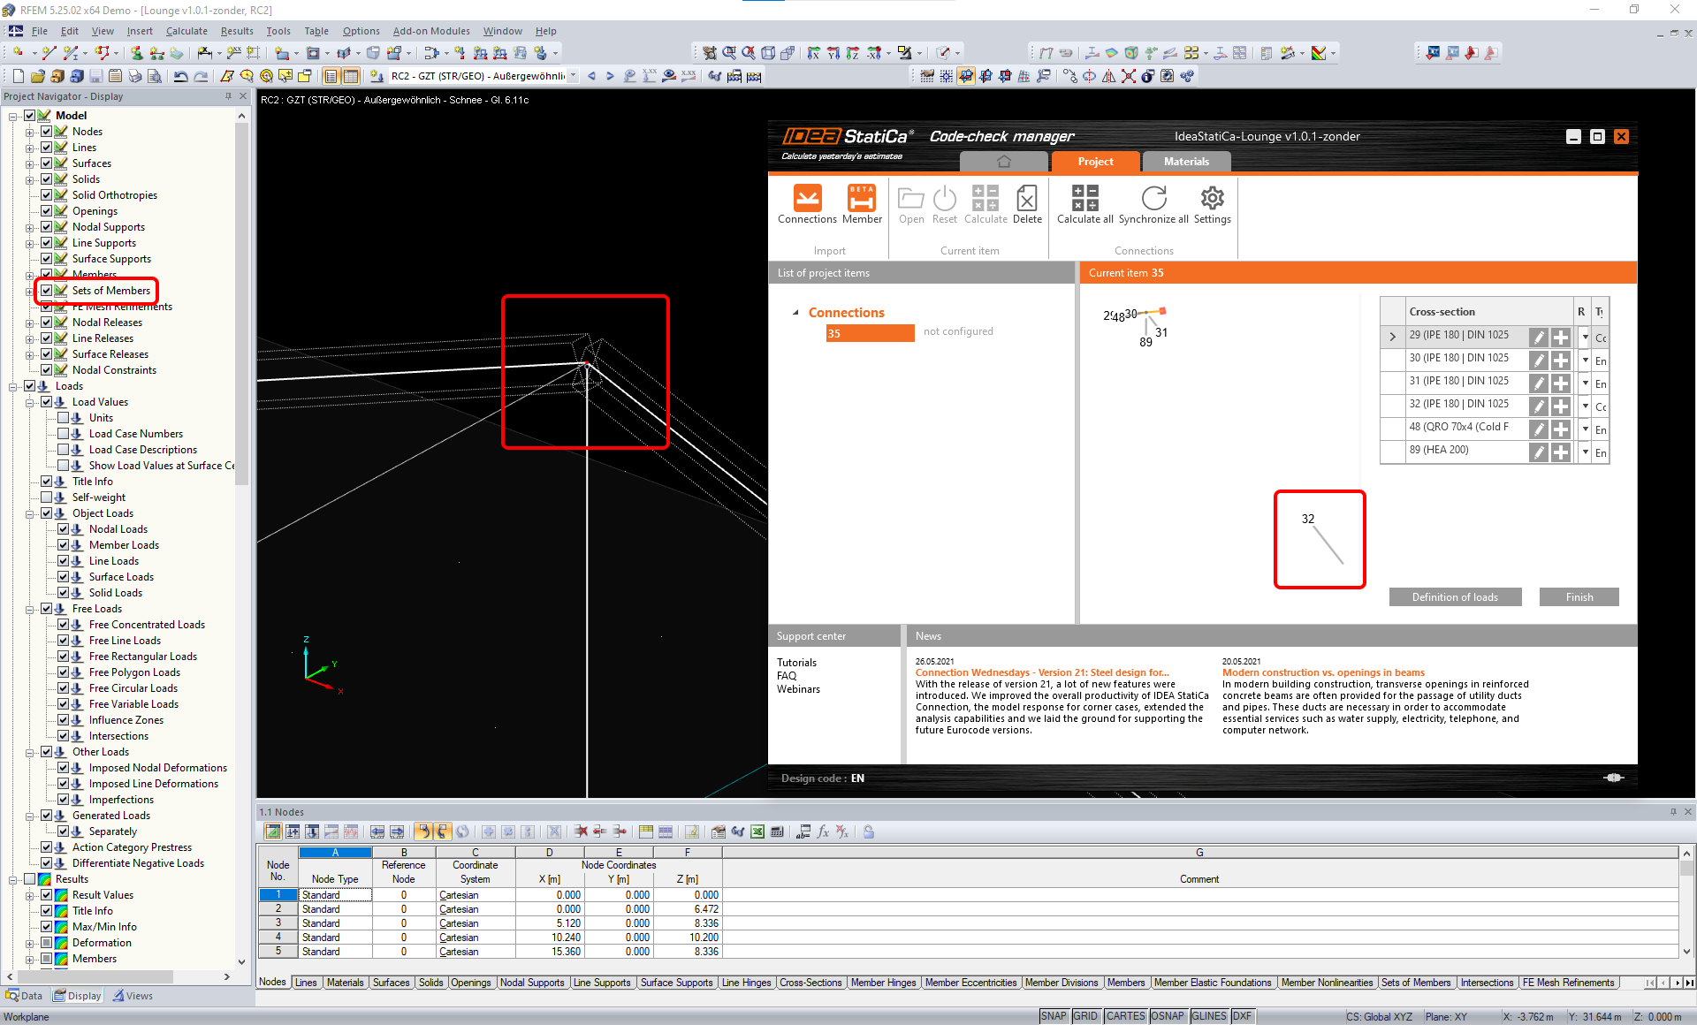The image size is (1697, 1025).
Task: Switch to the Materials tab in IDEA StatiCa
Action: click(1185, 162)
